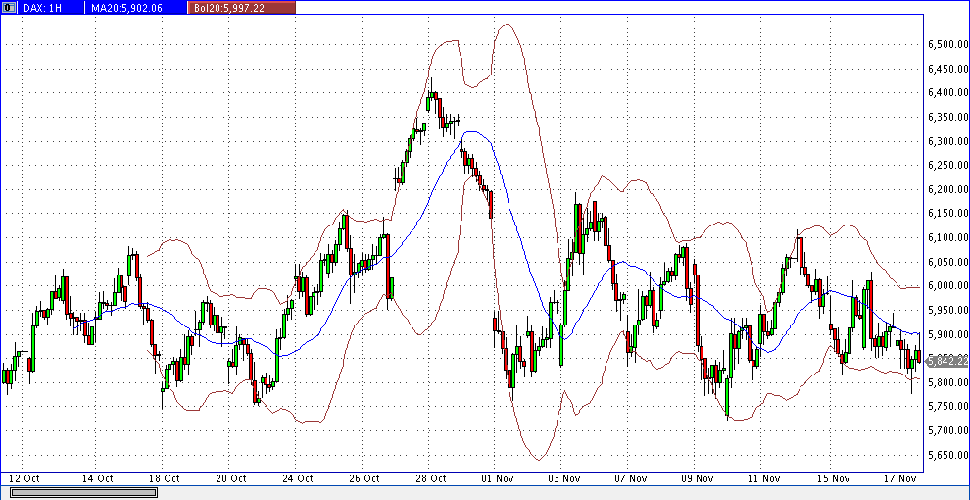Click the 11 Nov date label
Viewport: 970px width, 500px height.
pos(763,478)
